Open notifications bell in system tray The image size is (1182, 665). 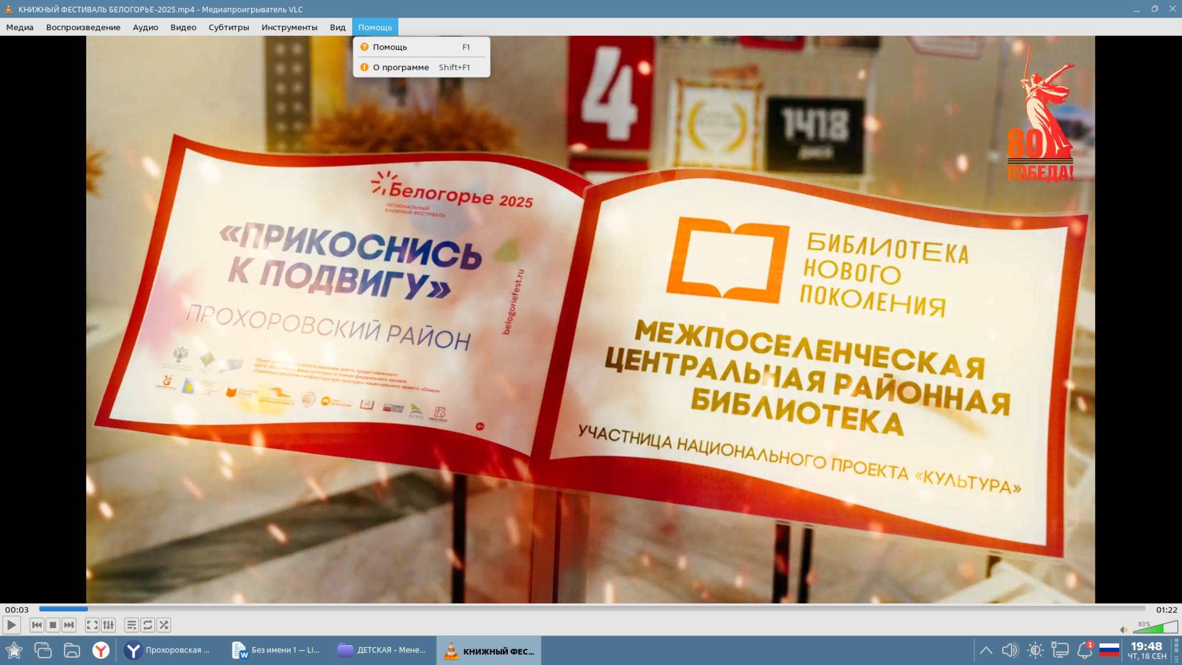[x=1084, y=650]
